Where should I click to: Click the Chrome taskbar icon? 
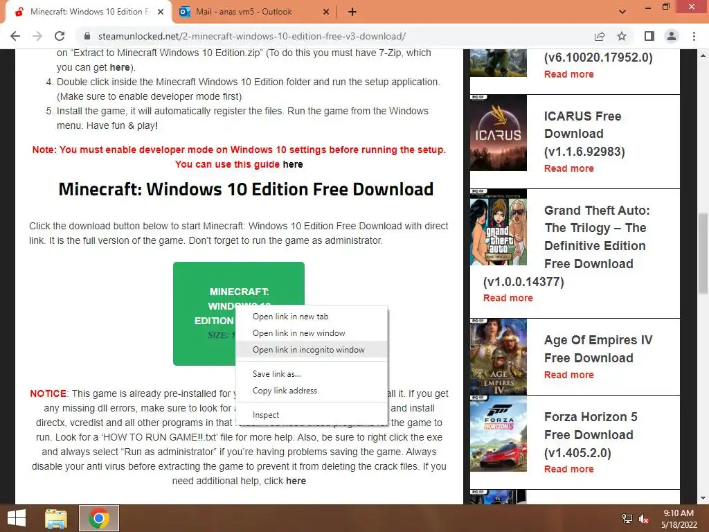click(99, 518)
